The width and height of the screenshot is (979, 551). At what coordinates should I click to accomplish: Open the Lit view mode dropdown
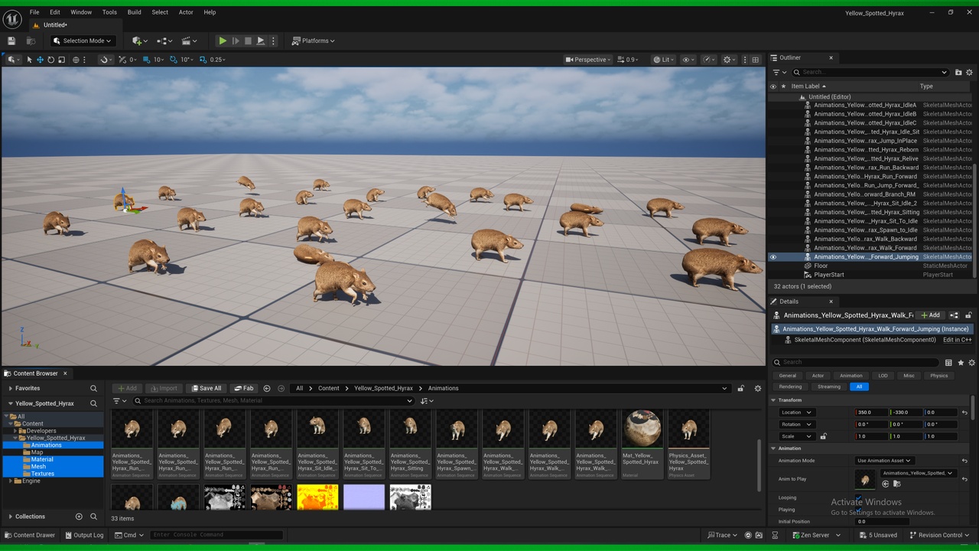coord(664,60)
